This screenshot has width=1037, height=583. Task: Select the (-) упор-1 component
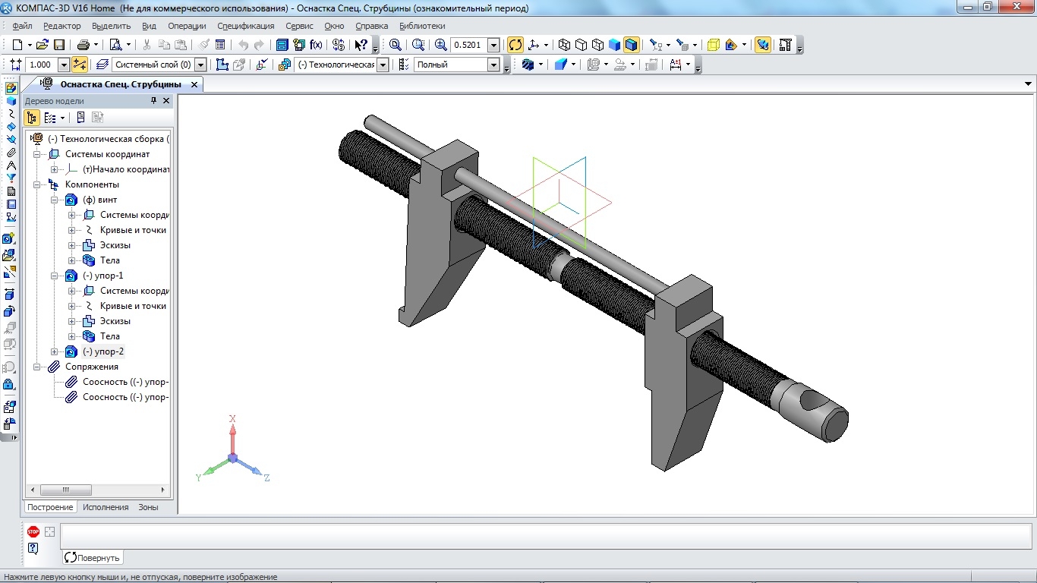point(102,276)
